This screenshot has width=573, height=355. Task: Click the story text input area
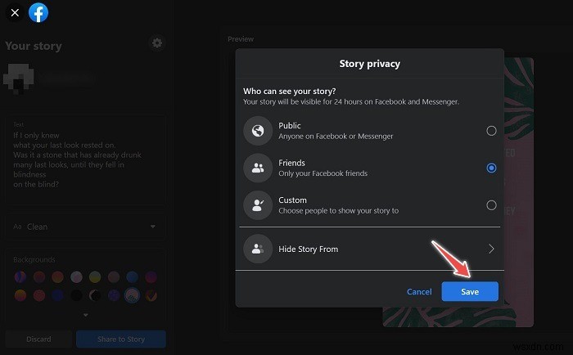(x=85, y=160)
